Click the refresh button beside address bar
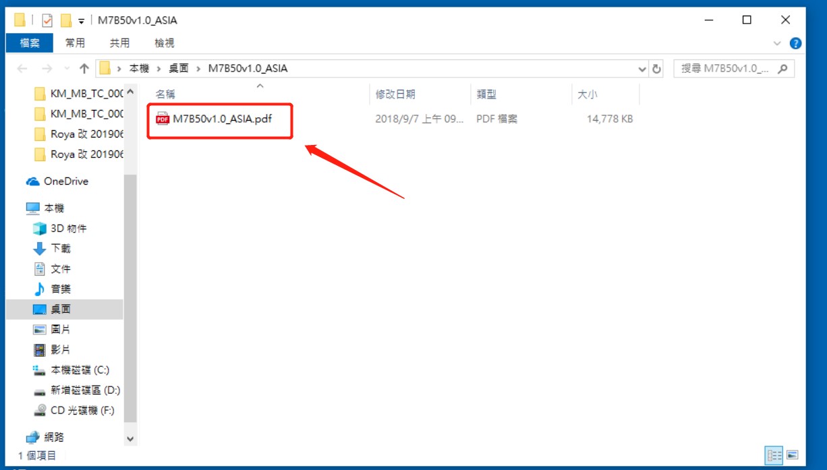 [x=657, y=69]
